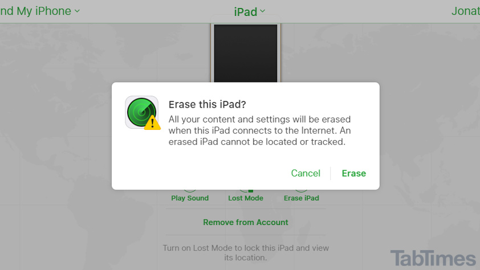This screenshot has height=270, width=480.
Task: Click the Turn on Lost Mode hint text
Action: point(246,252)
